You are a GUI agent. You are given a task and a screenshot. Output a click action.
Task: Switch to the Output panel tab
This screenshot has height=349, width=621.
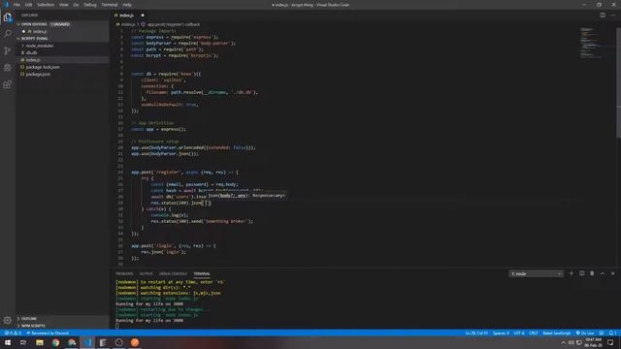(146, 273)
